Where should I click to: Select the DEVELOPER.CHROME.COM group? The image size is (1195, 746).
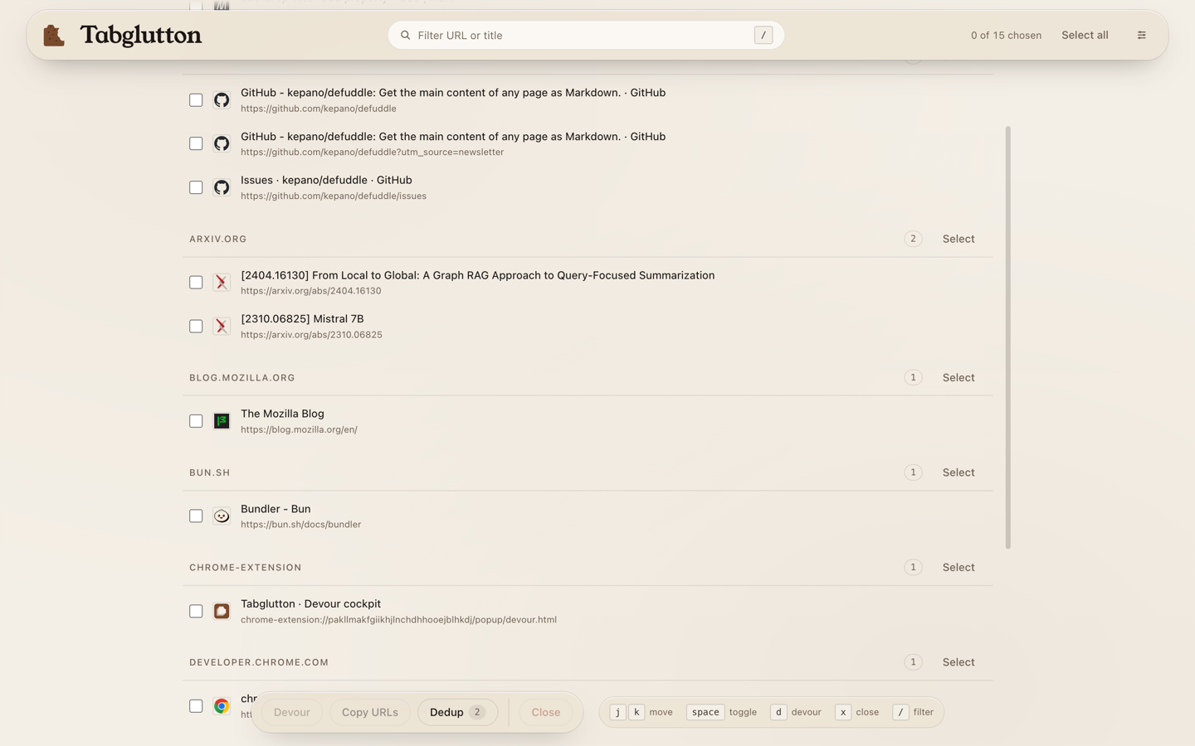point(958,662)
